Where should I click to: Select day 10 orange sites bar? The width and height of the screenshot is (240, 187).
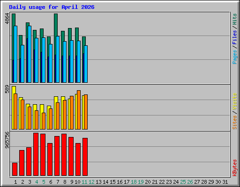79,110
